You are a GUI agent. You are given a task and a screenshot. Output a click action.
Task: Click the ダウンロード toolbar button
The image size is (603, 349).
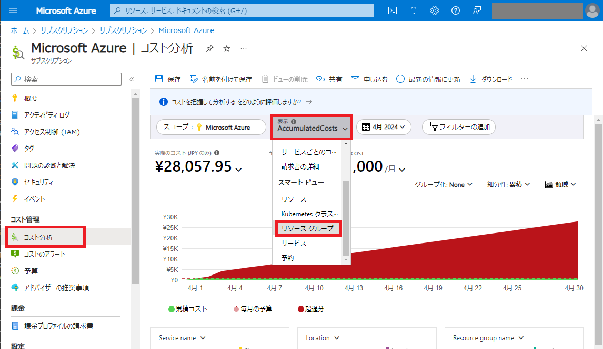pos(491,79)
